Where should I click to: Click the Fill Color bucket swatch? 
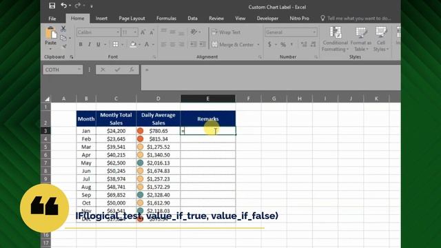point(133,44)
